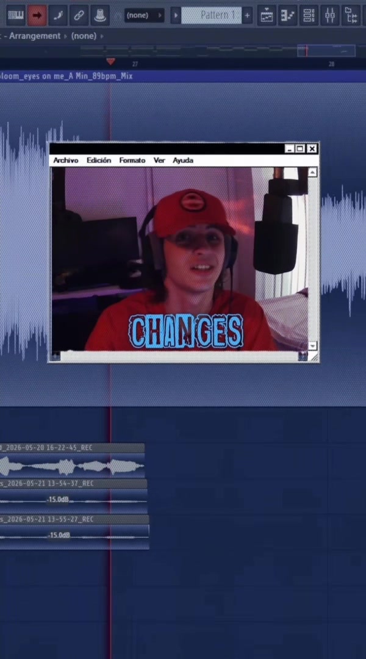
Task: Minimize the overlay video window
Action: tap(290, 149)
